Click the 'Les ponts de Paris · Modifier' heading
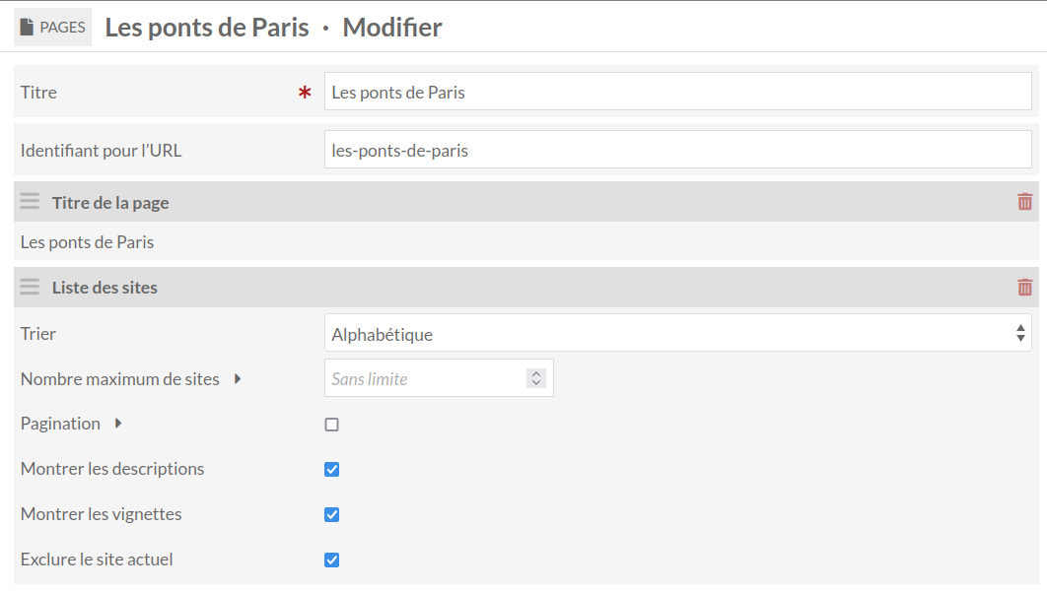The height and width of the screenshot is (593, 1047). [274, 28]
